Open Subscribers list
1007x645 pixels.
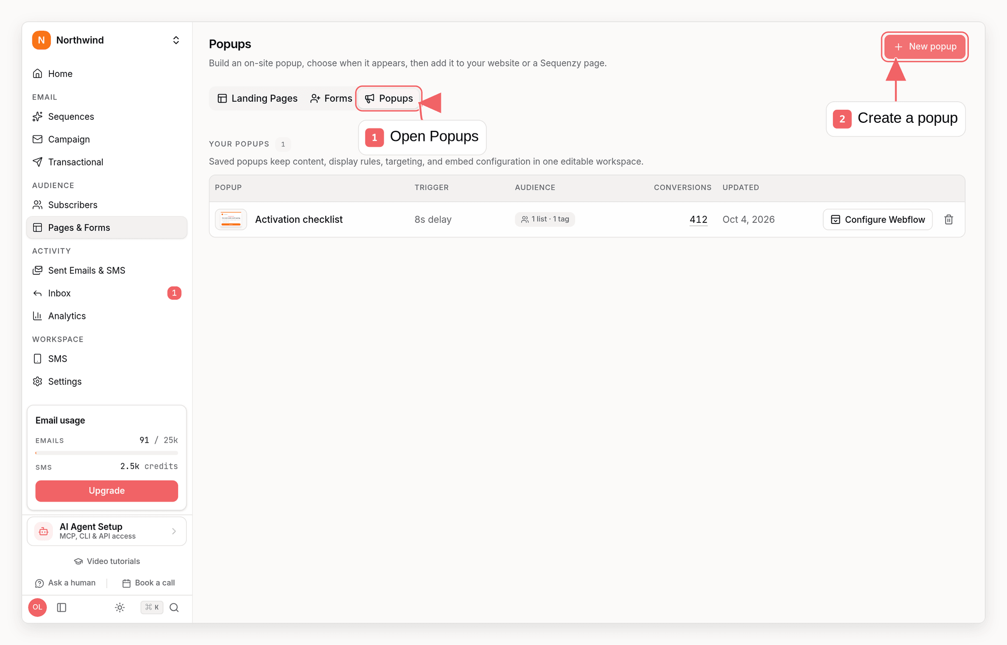pyautogui.click(x=107, y=205)
